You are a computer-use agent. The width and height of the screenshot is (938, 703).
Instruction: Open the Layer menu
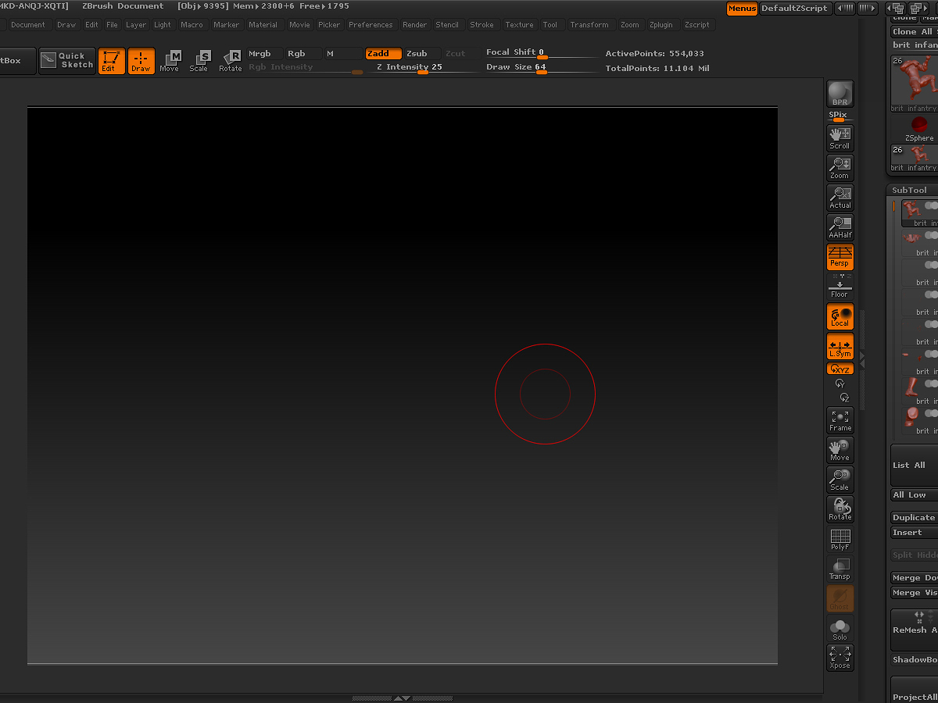[x=136, y=25]
